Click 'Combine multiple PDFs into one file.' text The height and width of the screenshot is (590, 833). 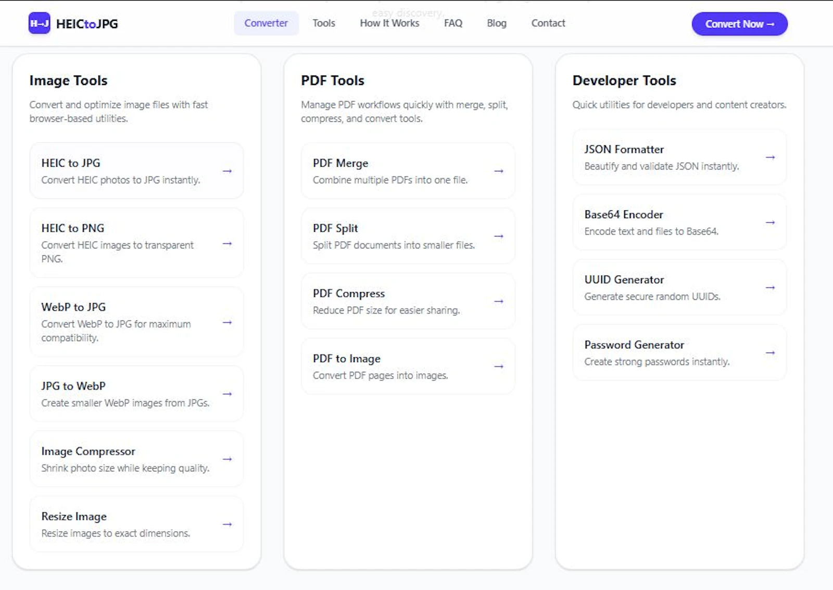tap(390, 180)
